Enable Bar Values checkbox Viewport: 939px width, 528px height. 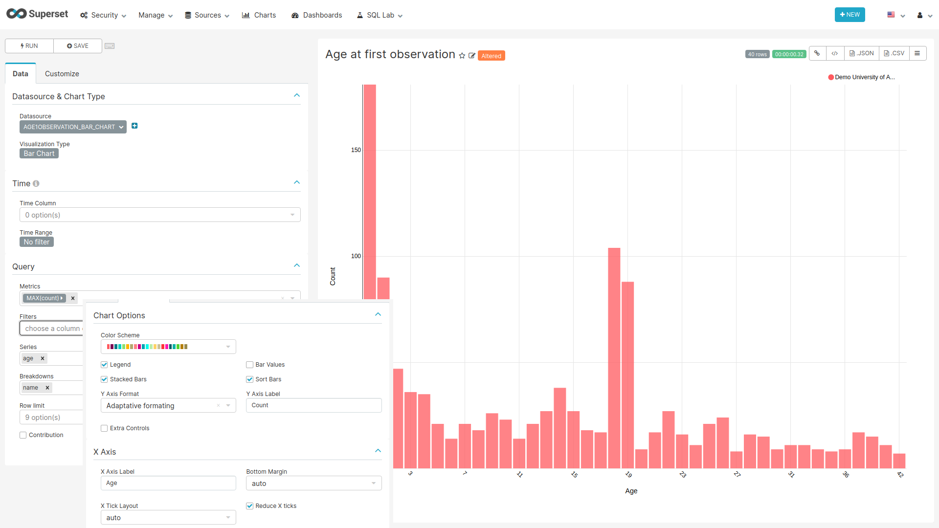(249, 365)
